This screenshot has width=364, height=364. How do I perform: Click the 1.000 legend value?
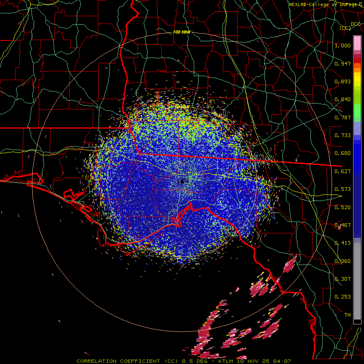point(343,45)
